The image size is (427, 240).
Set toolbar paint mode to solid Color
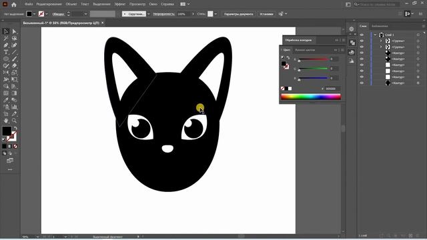point(4,147)
